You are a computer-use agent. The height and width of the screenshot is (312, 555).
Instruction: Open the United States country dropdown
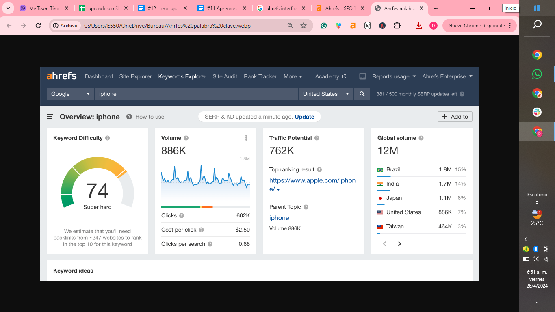[326, 94]
